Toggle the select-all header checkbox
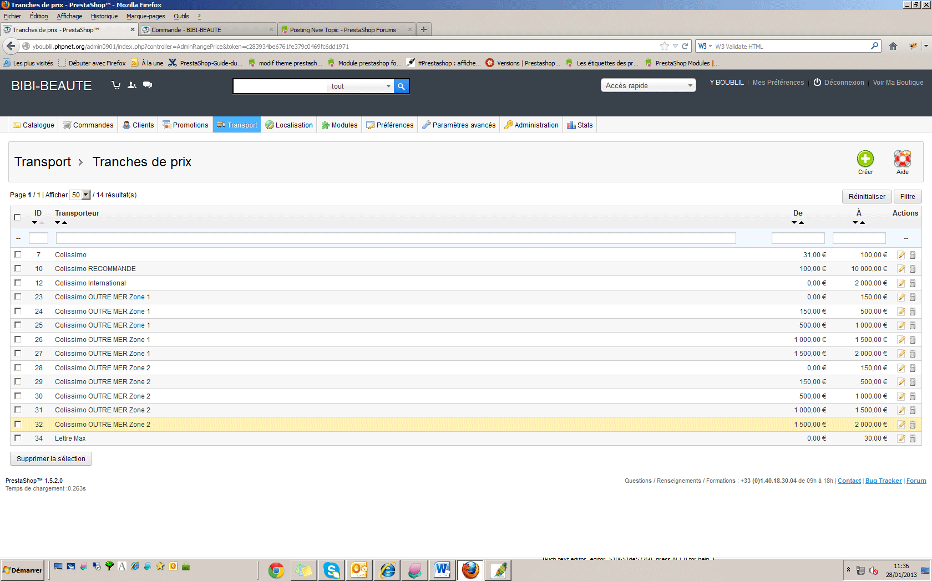Image resolution: width=932 pixels, height=582 pixels. (x=17, y=217)
